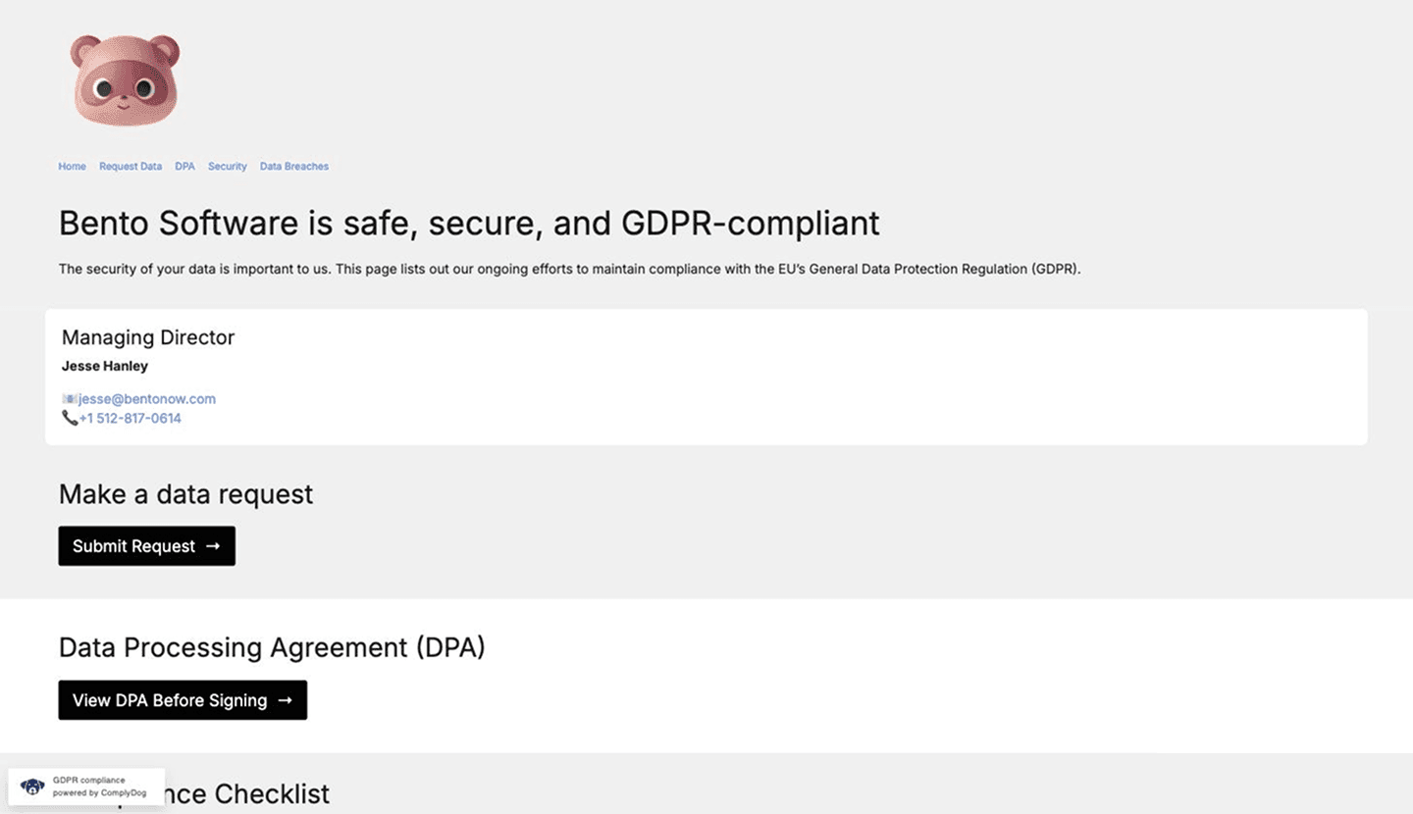Select the Managing Director heading text

[148, 337]
